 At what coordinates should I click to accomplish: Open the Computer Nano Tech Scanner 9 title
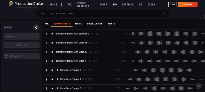[x=73, y=34]
